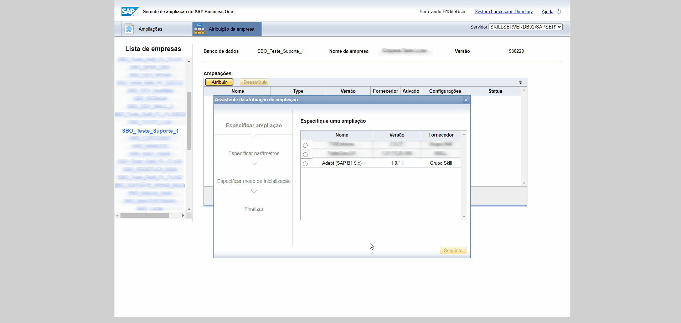Click the Especificar parâmetros wizard step

pyautogui.click(x=254, y=153)
